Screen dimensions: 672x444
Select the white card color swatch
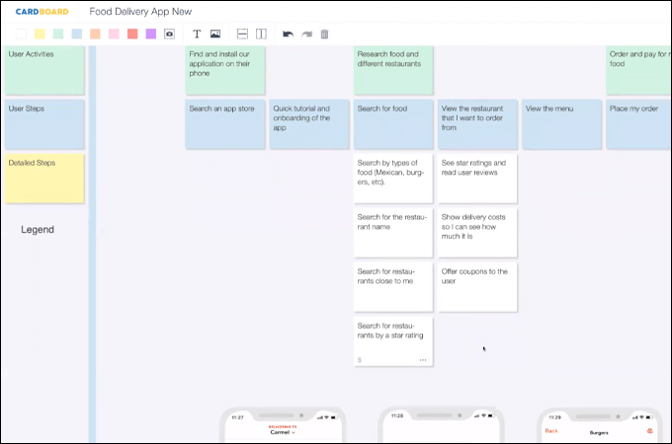(x=21, y=34)
